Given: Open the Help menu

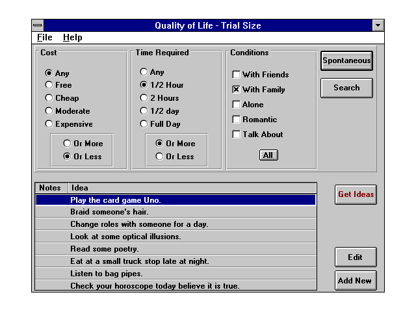Looking at the screenshot, I should point(72,38).
